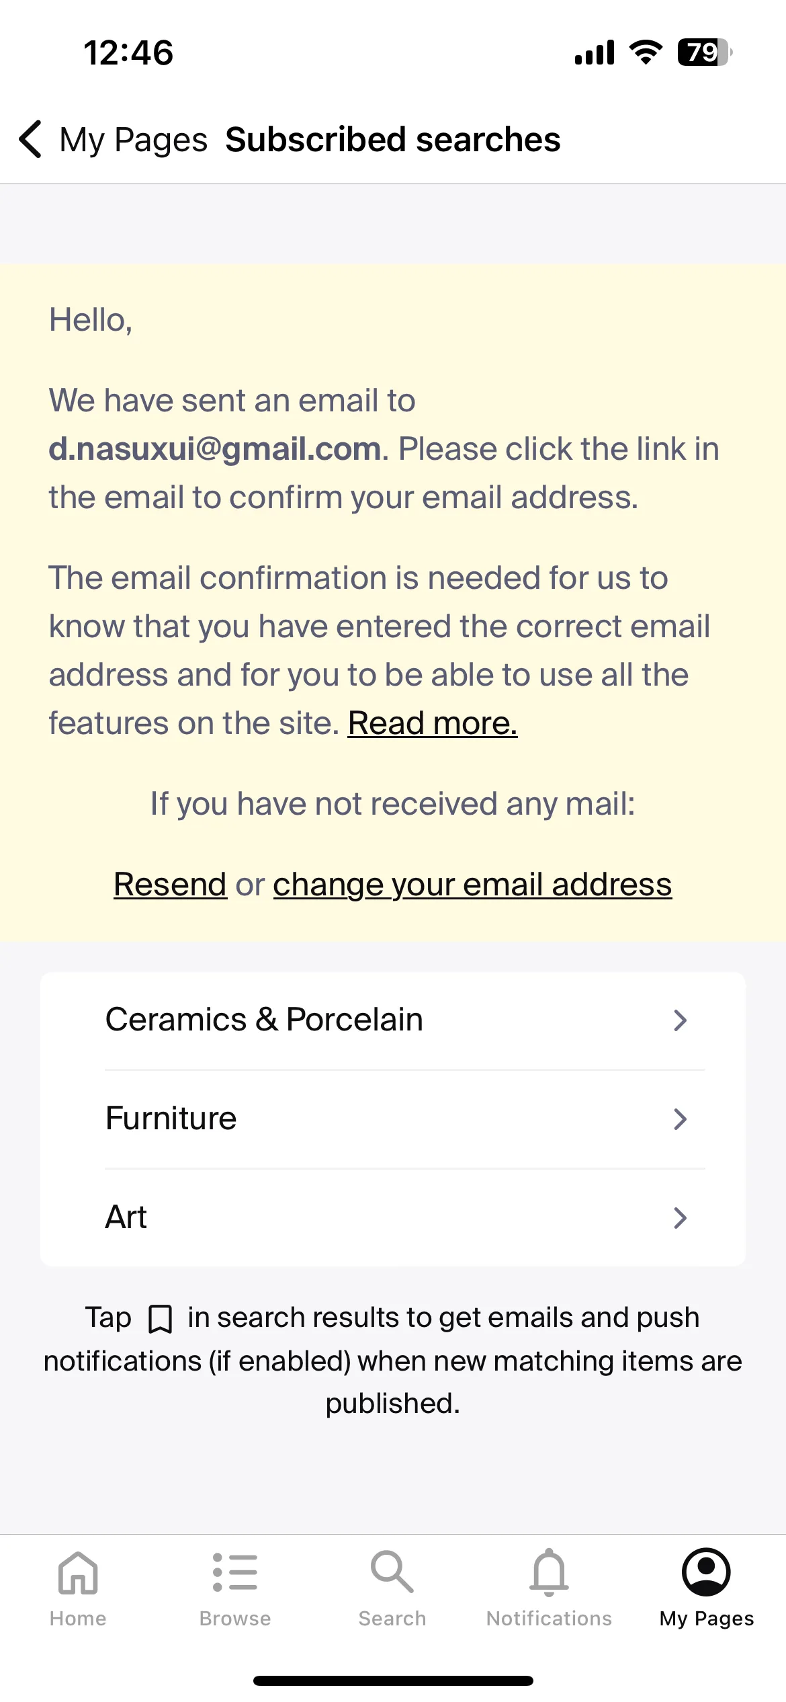Select the My Pages profile icon

click(706, 1572)
